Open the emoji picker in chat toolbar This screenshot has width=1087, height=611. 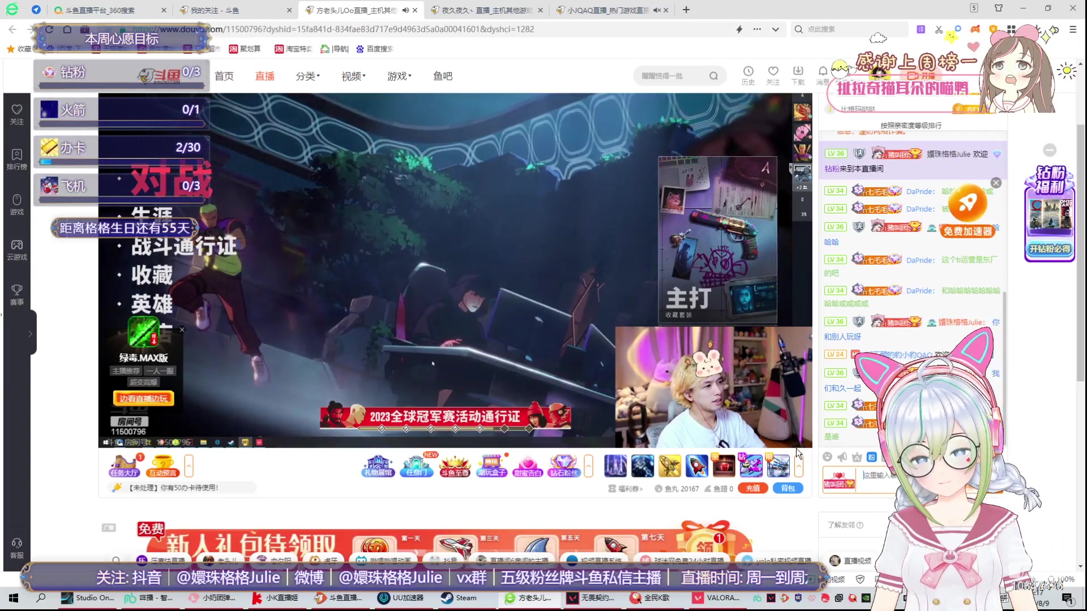(828, 457)
